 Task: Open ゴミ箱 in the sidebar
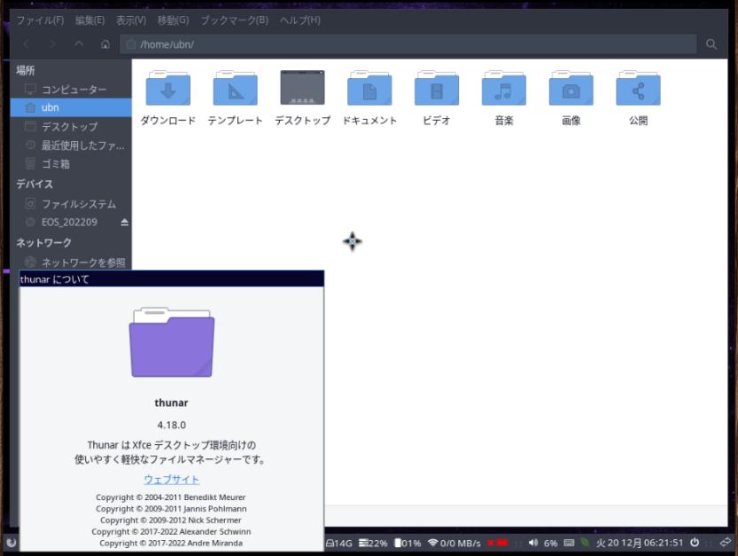[x=71, y=164]
